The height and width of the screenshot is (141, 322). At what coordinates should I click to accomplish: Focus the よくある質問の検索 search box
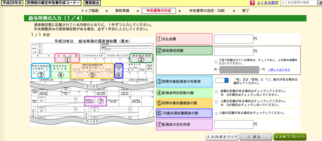[299, 3]
